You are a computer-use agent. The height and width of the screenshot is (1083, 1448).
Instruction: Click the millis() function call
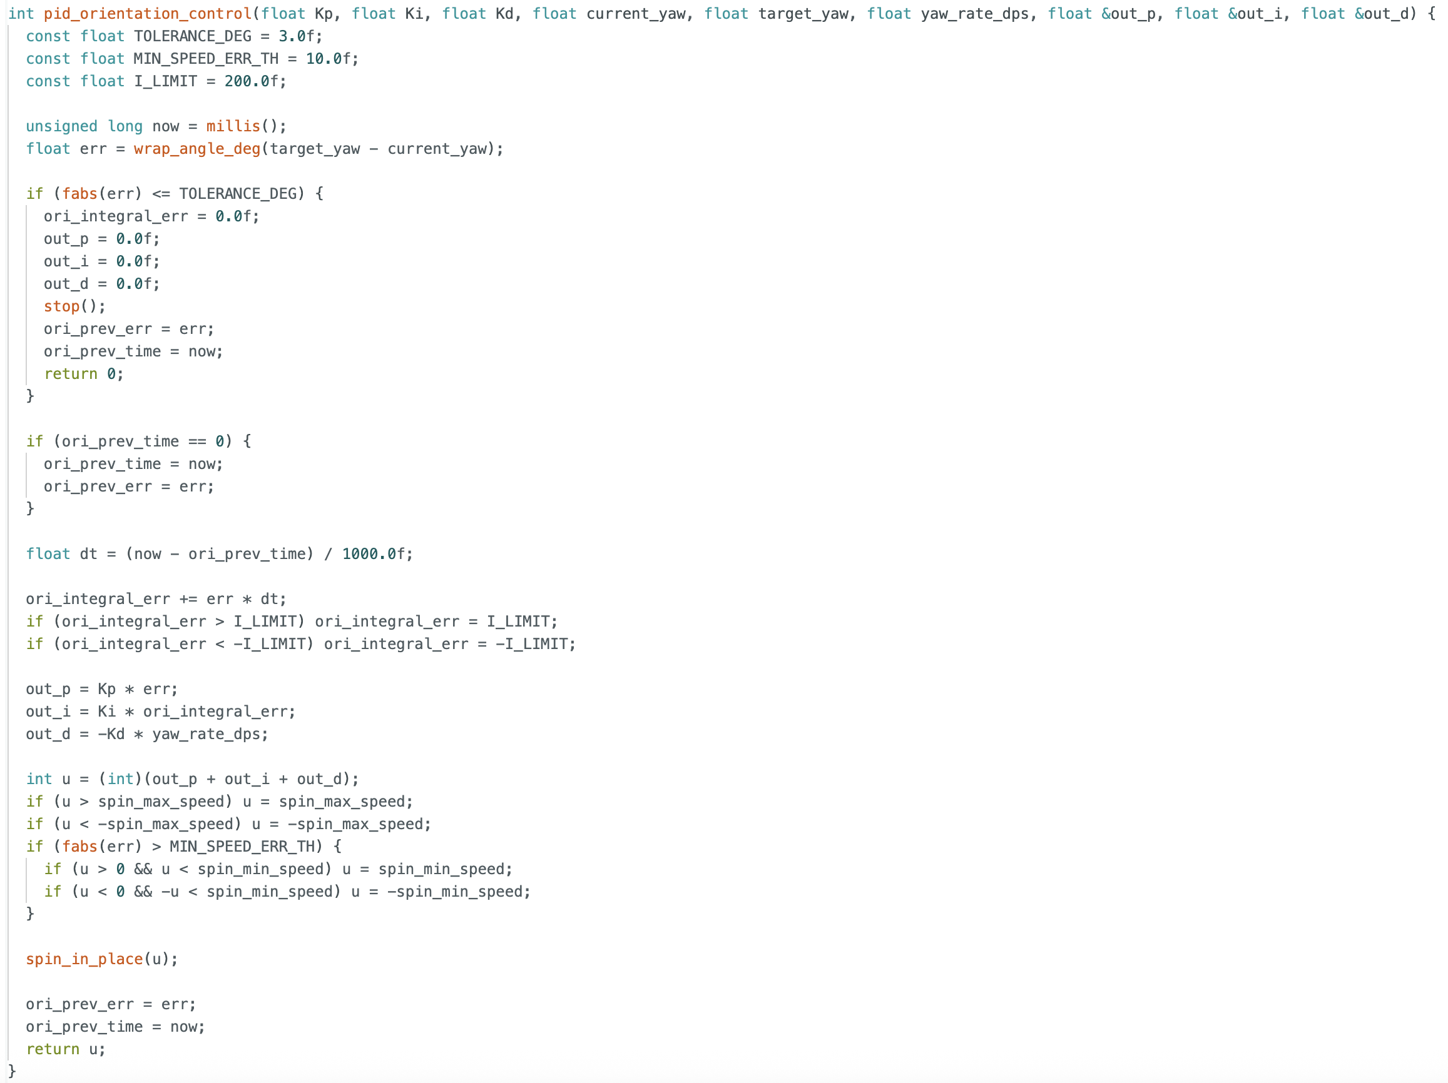(x=237, y=126)
